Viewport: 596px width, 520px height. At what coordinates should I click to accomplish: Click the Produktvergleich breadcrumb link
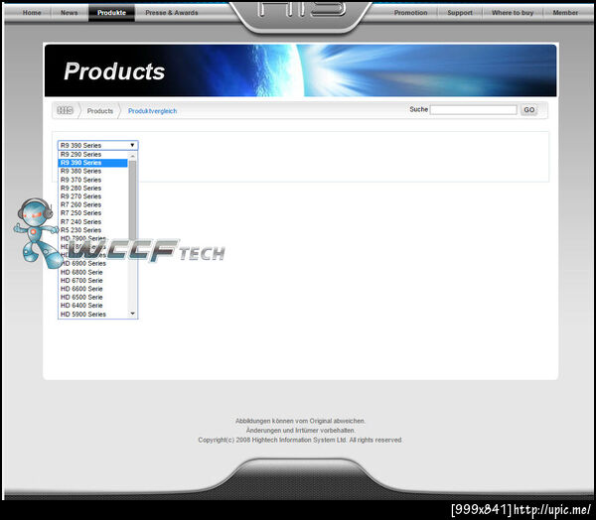(x=152, y=111)
